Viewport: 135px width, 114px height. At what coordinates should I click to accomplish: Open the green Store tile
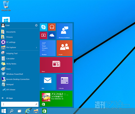[x=56, y=99]
